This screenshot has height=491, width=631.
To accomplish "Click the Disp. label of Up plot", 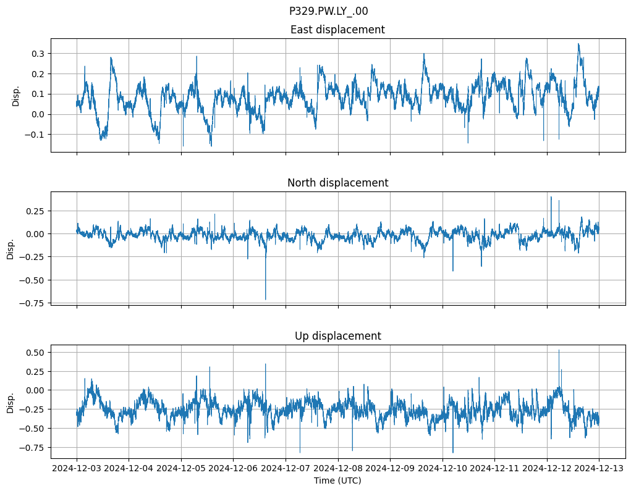I will point(11,402).
